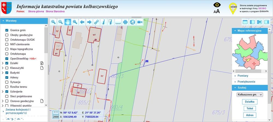This screenshot has height=122, width=273.
Task: Click the Adres search button
Action: pos(250,115)
